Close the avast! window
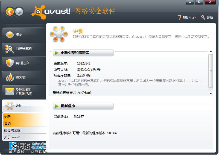The image size is (219, 155). 210,2
